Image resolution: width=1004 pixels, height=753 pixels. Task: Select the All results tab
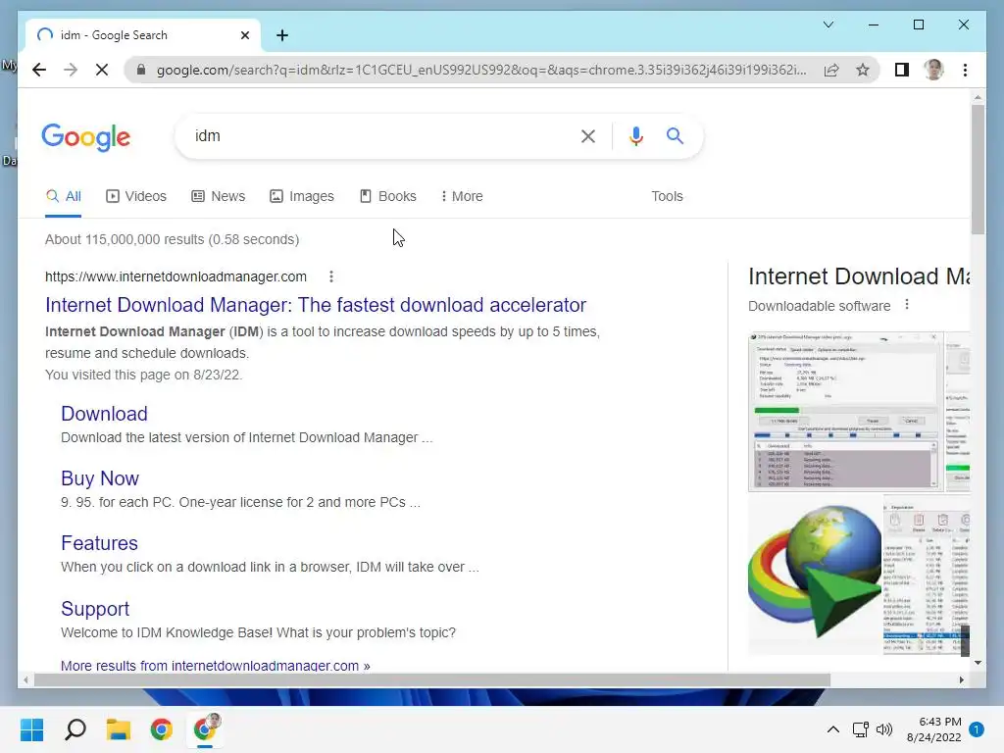coord(64,196)
